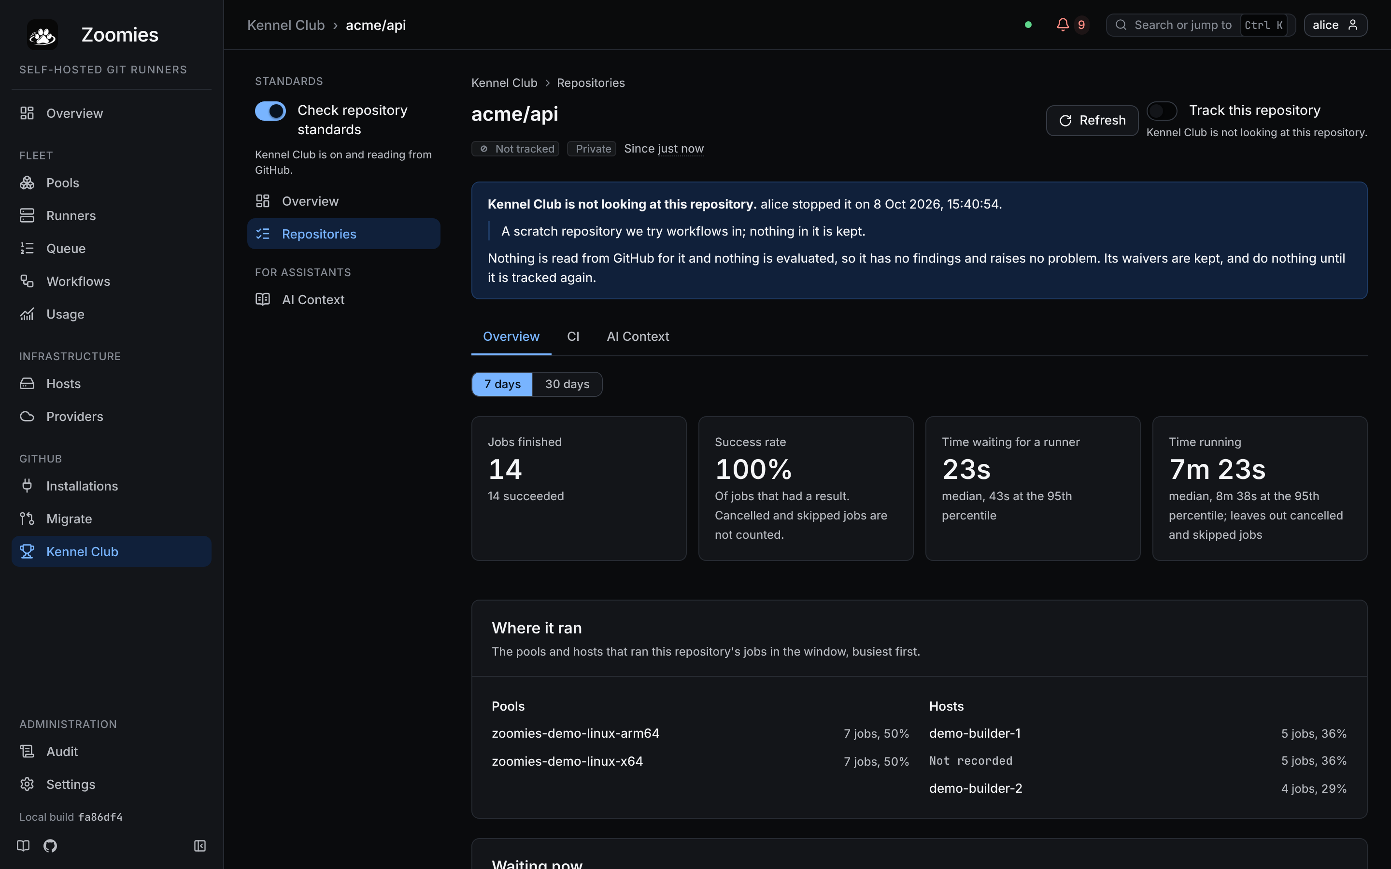This screenshot has width=1391, height=869.
Task: Click demo-builder-1 host row
Action: coord(1137,733)
